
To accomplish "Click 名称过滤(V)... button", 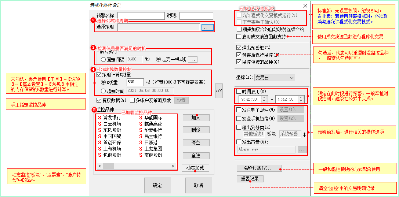I will (259, 168).
